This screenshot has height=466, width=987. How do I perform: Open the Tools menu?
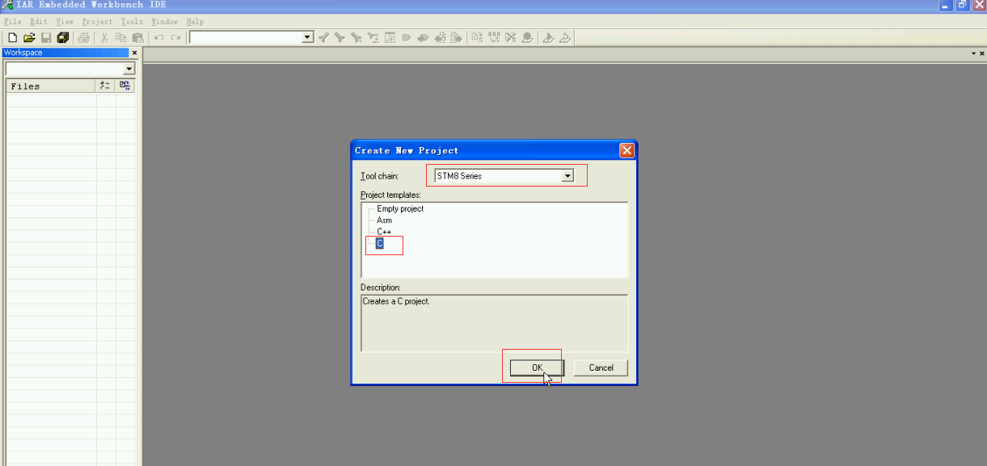(132, 22)
